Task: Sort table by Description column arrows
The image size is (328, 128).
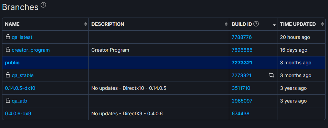Action: coord(226,24)
